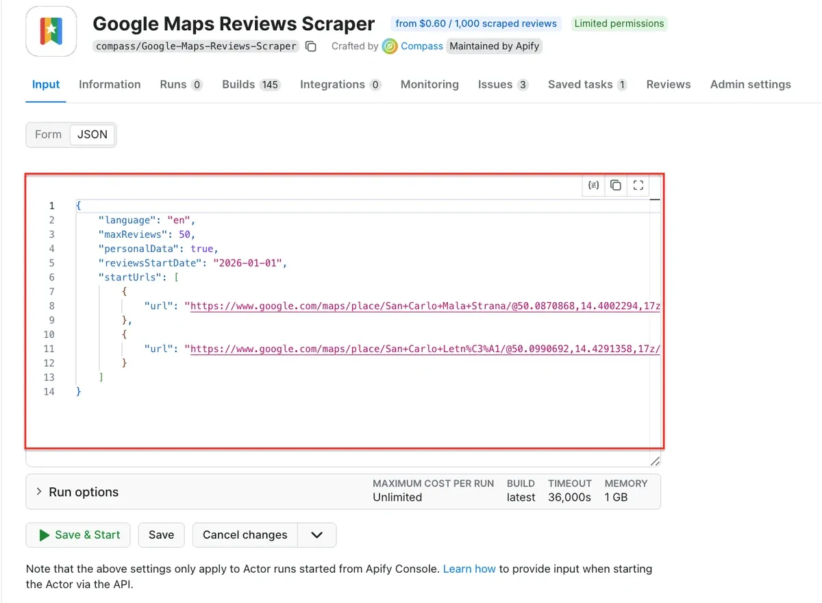Click the Build value latest
The image size is (822, 603).
521,497
